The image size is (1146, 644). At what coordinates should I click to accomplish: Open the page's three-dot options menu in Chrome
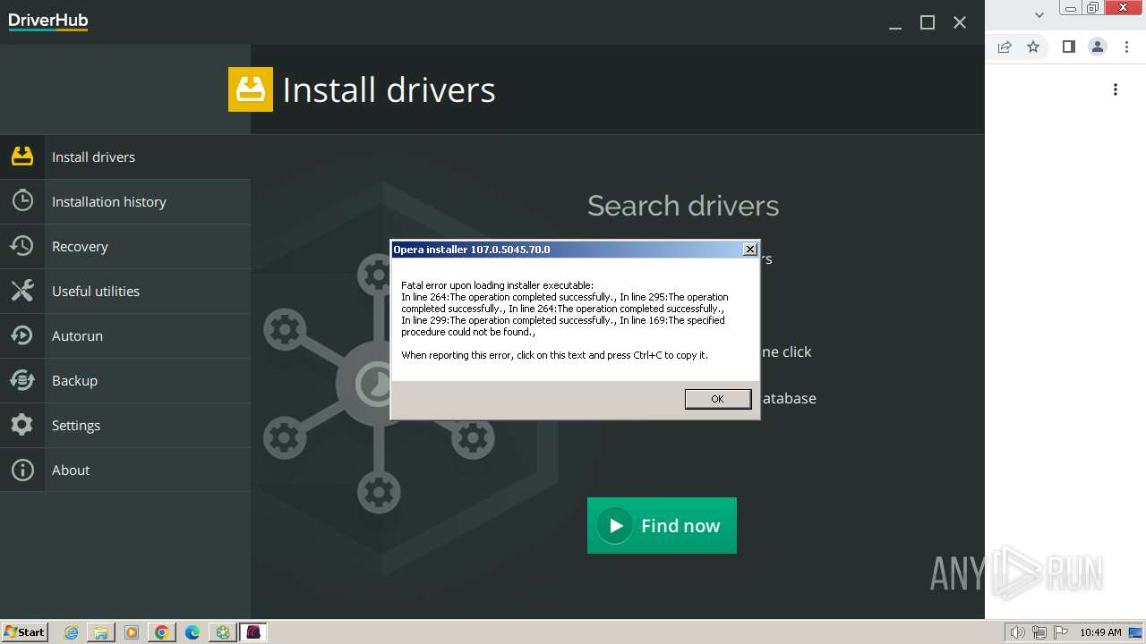(x=1116, y=89)
